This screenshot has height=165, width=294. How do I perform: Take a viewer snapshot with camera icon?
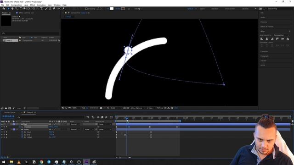pos(101,108)
